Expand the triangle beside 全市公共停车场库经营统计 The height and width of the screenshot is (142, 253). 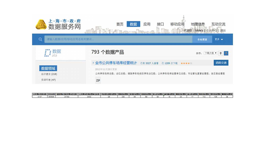(x=93, y=63)
